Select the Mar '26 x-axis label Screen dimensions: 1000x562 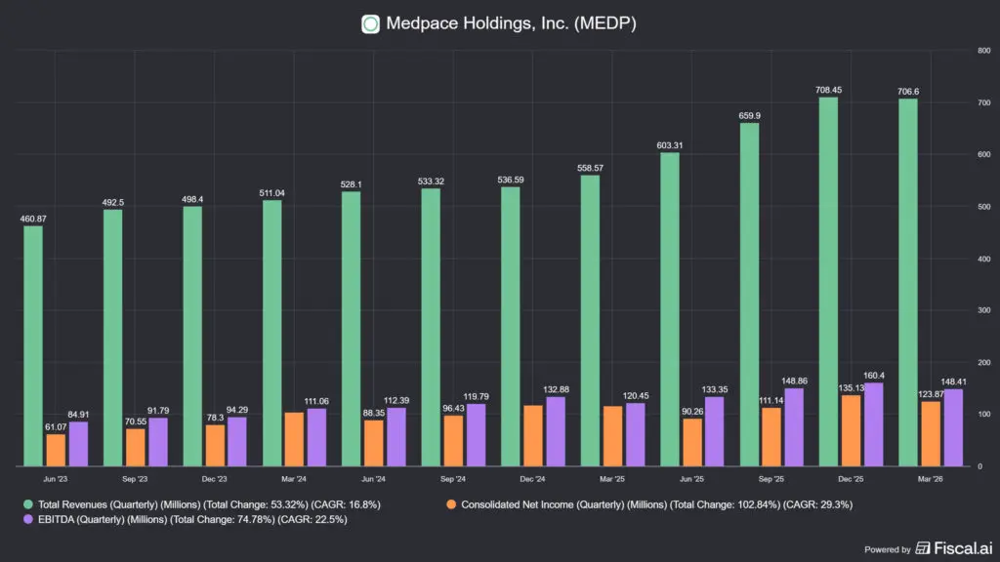930,478
